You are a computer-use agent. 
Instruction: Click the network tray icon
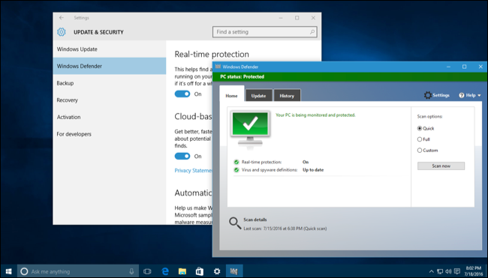[440, 271]
